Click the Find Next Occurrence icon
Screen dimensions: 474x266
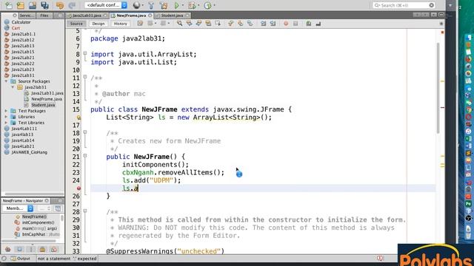(198, 24)
